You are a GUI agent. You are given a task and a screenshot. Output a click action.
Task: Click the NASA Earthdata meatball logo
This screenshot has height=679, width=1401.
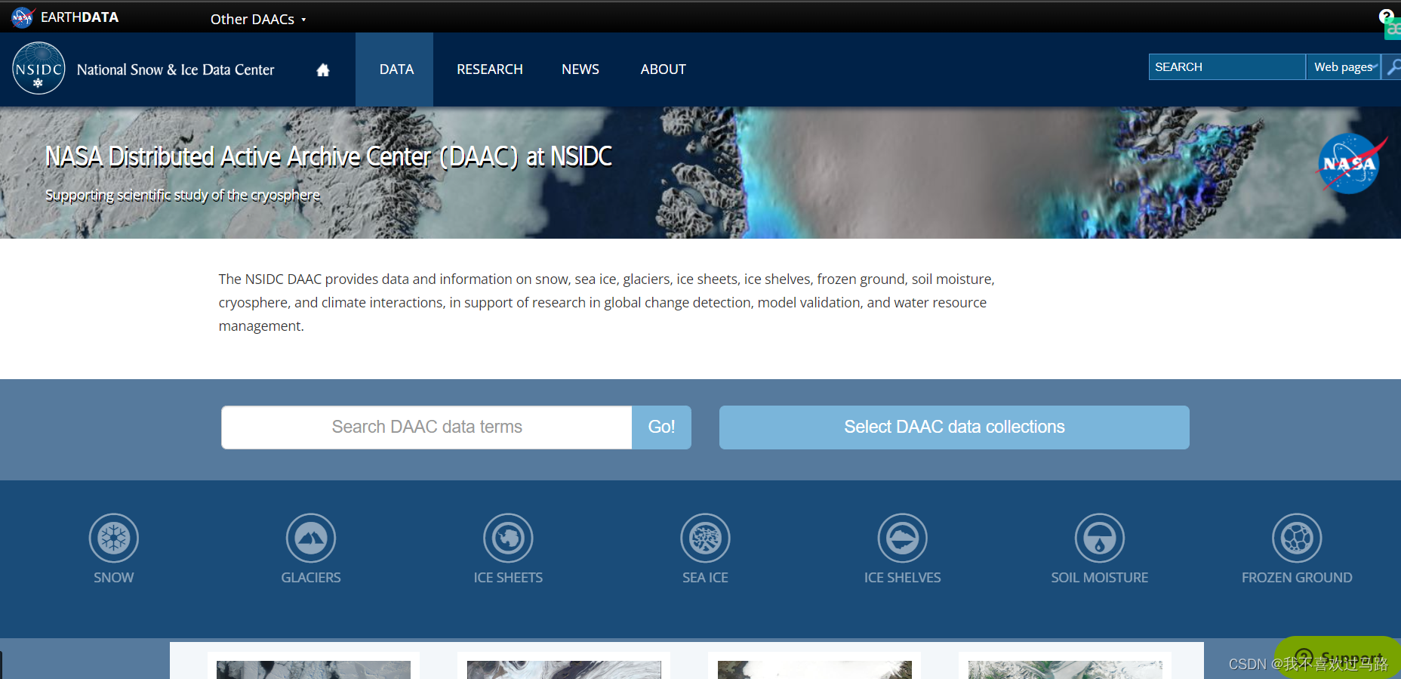(23, 17)
